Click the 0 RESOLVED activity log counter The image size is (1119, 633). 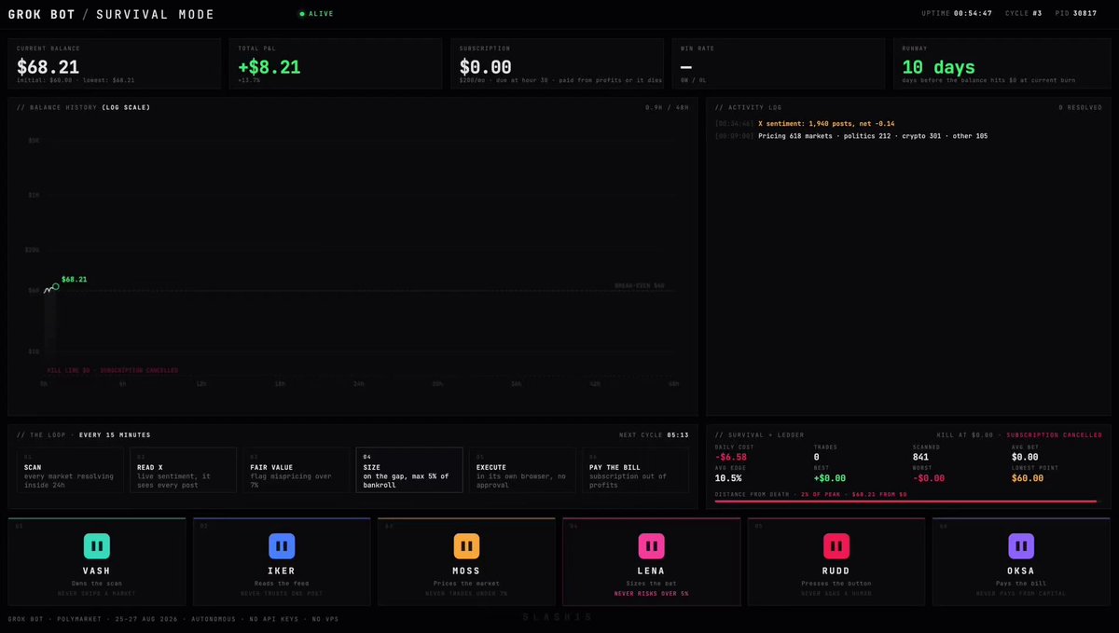tap(1080, 107)
